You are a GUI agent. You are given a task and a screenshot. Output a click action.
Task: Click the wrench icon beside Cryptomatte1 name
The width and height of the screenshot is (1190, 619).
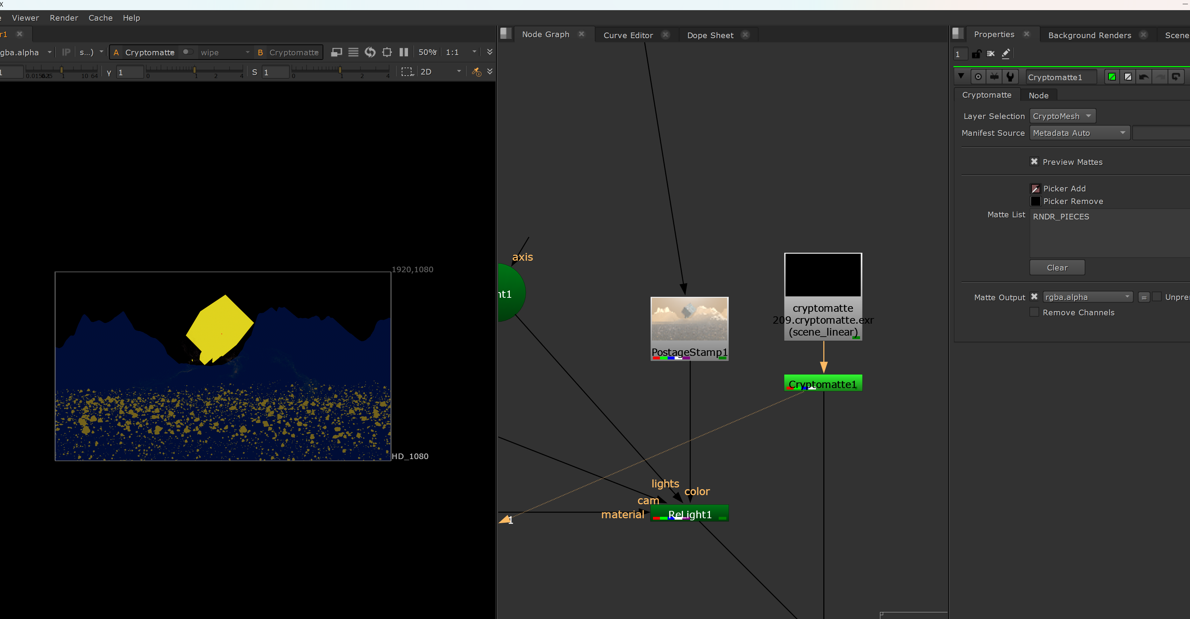click(1010, 77)
